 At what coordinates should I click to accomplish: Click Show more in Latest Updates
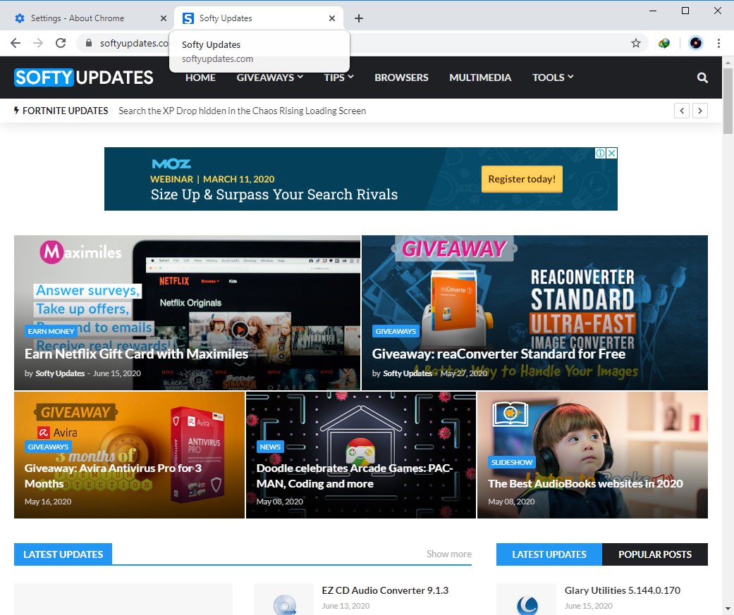tap(449, 554)
